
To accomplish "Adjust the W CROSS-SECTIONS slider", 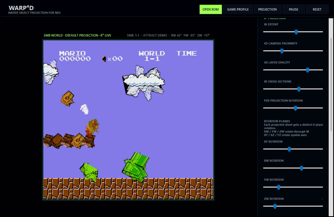I will coord(293,89).
